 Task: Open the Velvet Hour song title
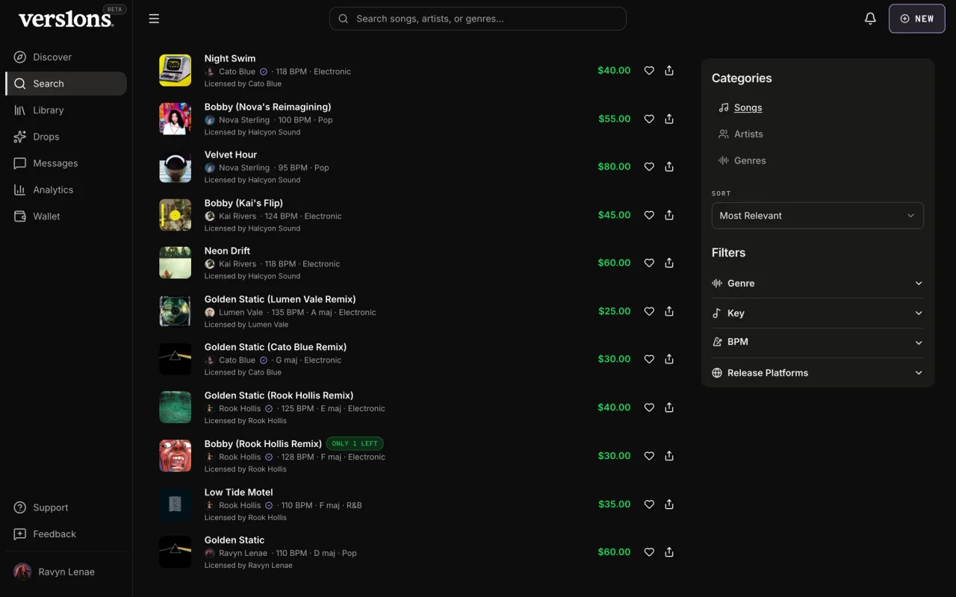(231, 154)
